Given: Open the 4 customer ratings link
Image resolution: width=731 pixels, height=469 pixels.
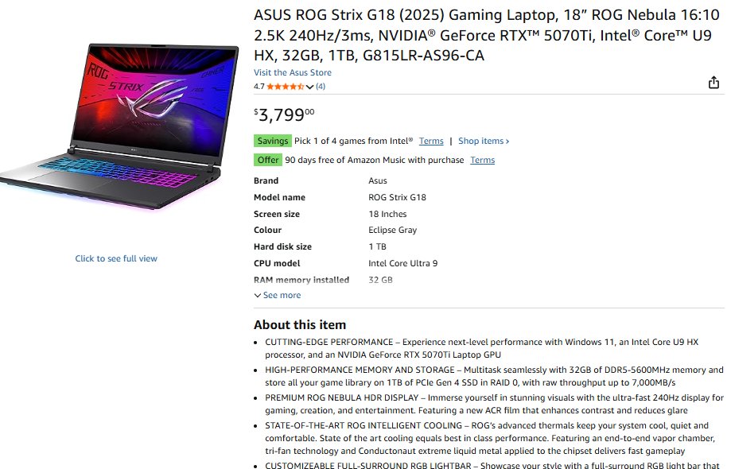Looking at the screenshot, I should (321, 87).
